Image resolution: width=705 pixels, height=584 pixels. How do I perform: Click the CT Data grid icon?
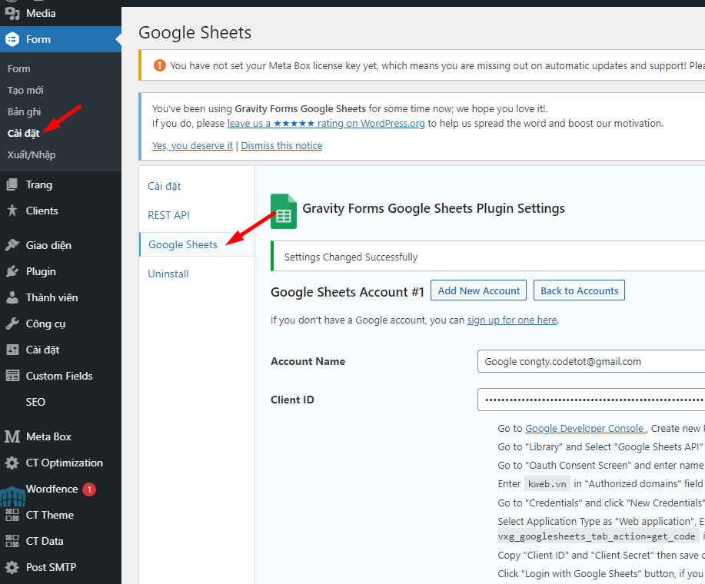12,541
